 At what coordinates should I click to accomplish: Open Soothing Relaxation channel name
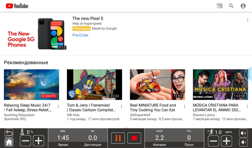tap(19, 115)
